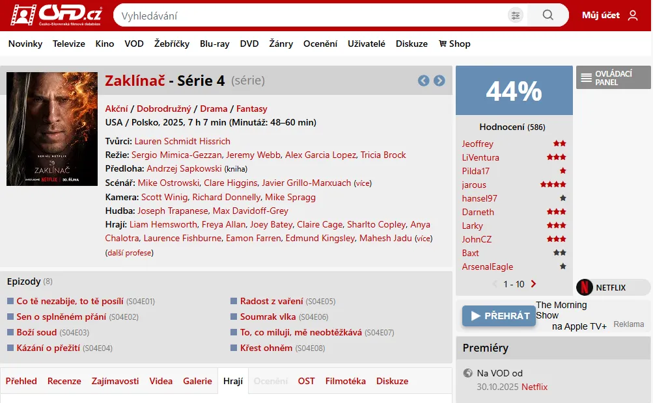
Task: Click the search input field
Action: click(x=311, y=16)
